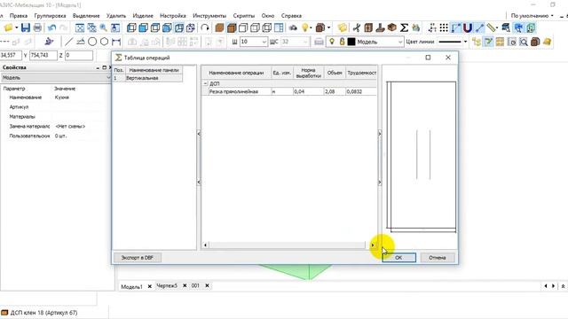
Task: Open the Справка menu
Action: coord(291,16)
